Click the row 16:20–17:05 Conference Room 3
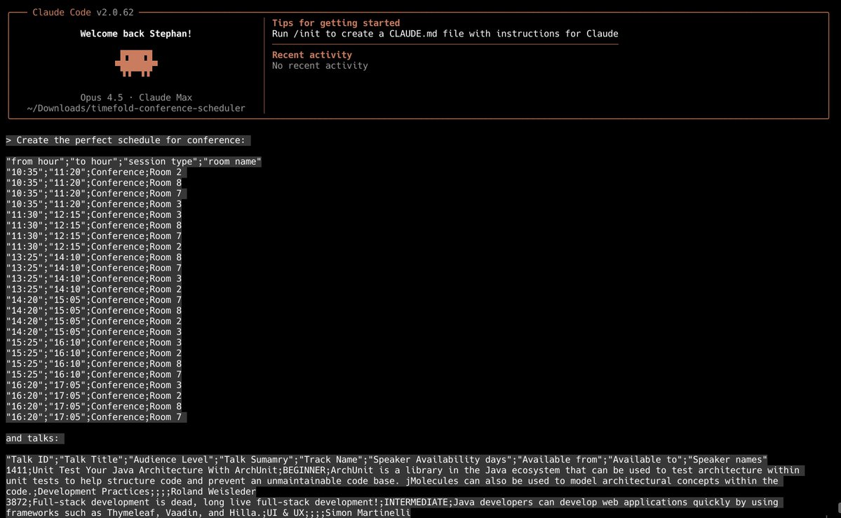Image resolution: width=841 pixels, height=518 pixels. click(x=94, y=385)
